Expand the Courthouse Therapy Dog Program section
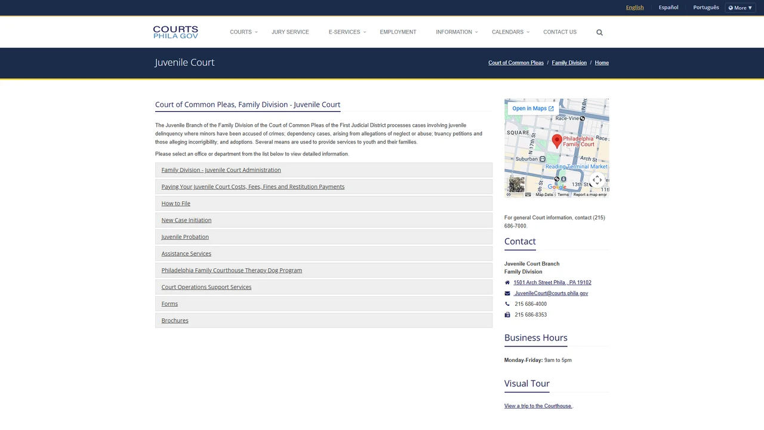Viewport: 764px width, 430px height. 324,271
